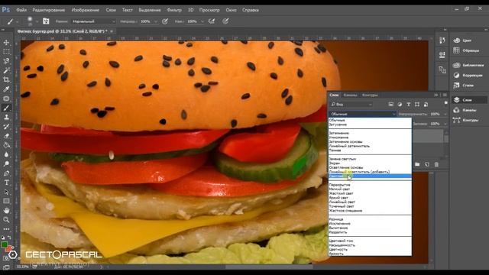Open the 'Библиотеки' collapsed panel
This screenshot has height=275, width=489.
[x=468, y=65]
